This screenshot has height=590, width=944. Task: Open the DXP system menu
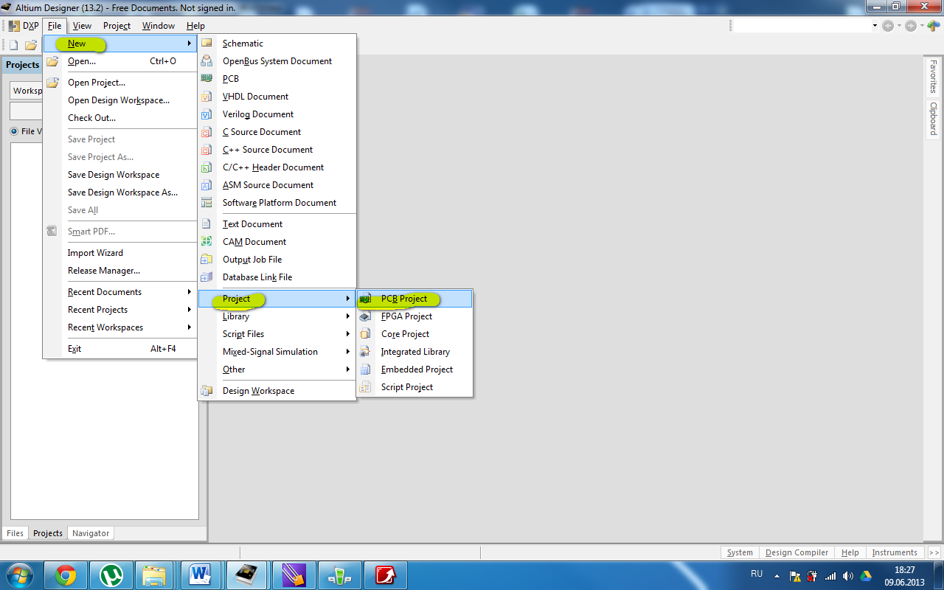(24, 26)
